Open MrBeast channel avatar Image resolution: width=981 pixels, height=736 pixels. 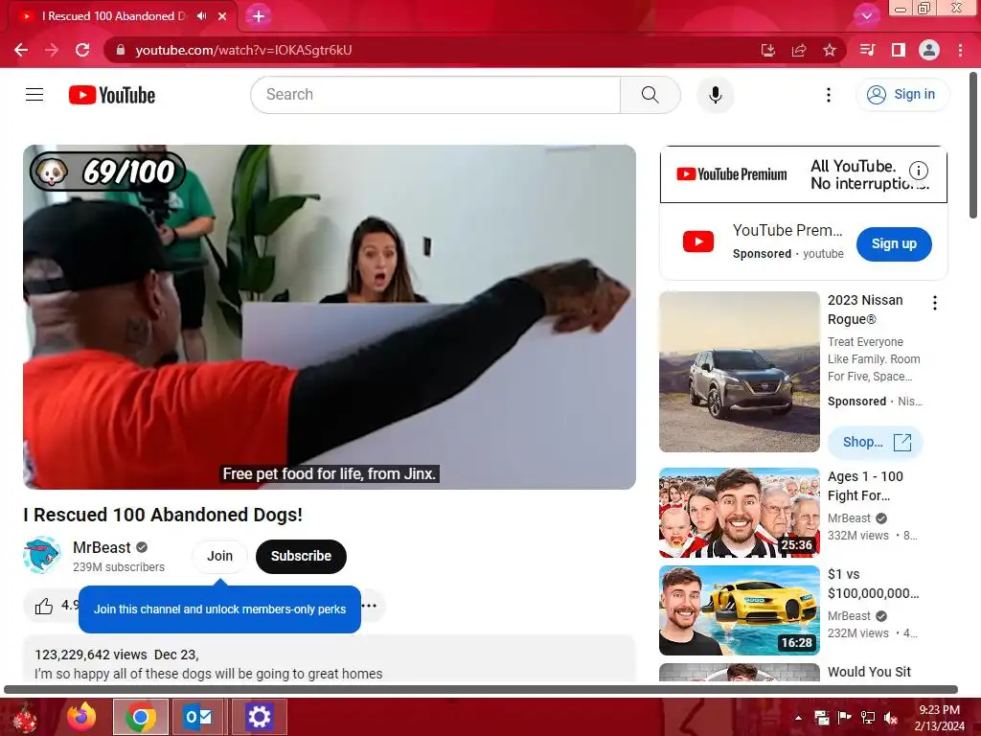[x=41, y=555]
